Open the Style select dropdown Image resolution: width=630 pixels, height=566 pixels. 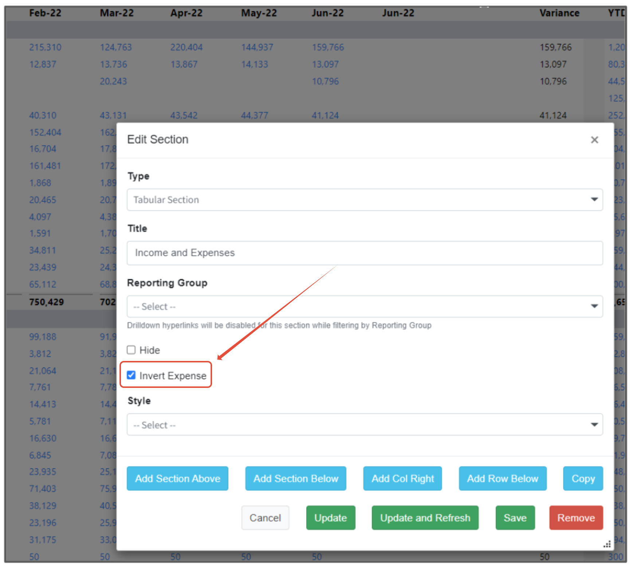365,424
